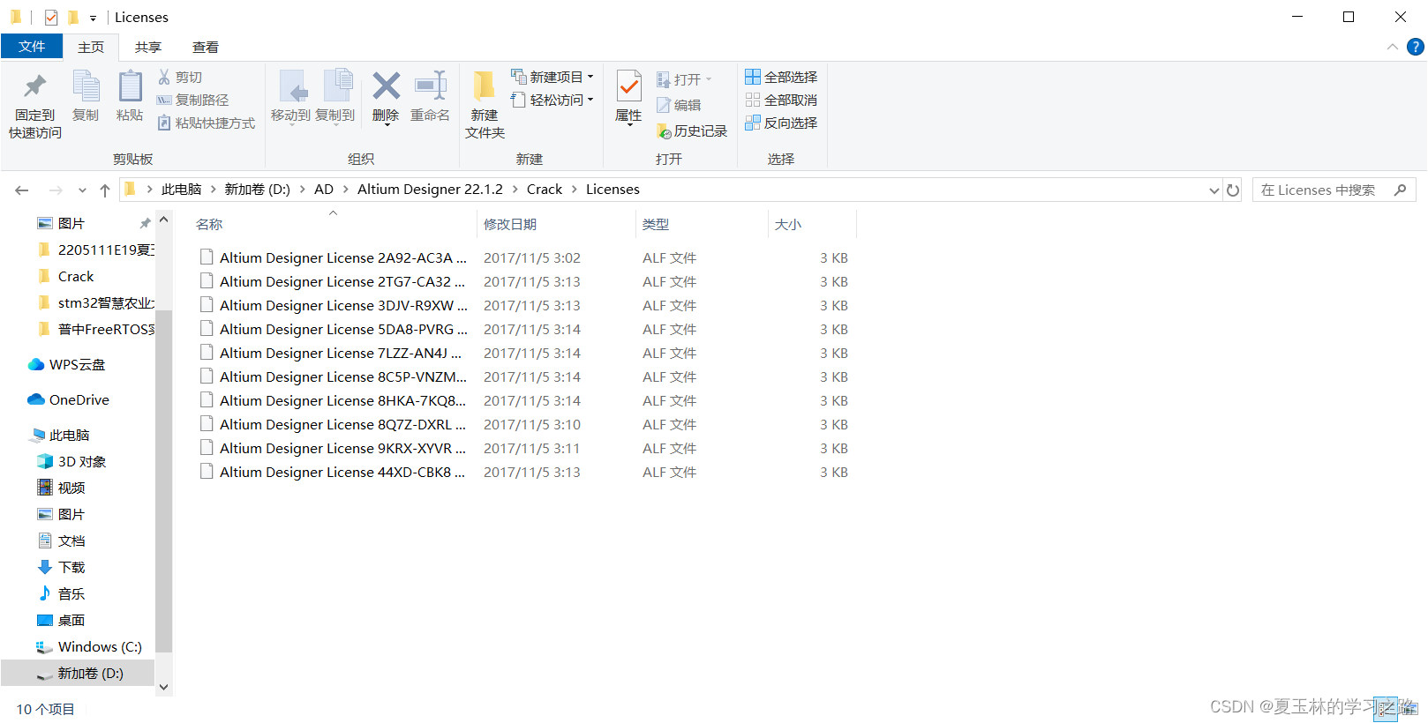Click the Copy (复制) ribbon icon
The image size is (1428, 723).
[x=86, y=86]
